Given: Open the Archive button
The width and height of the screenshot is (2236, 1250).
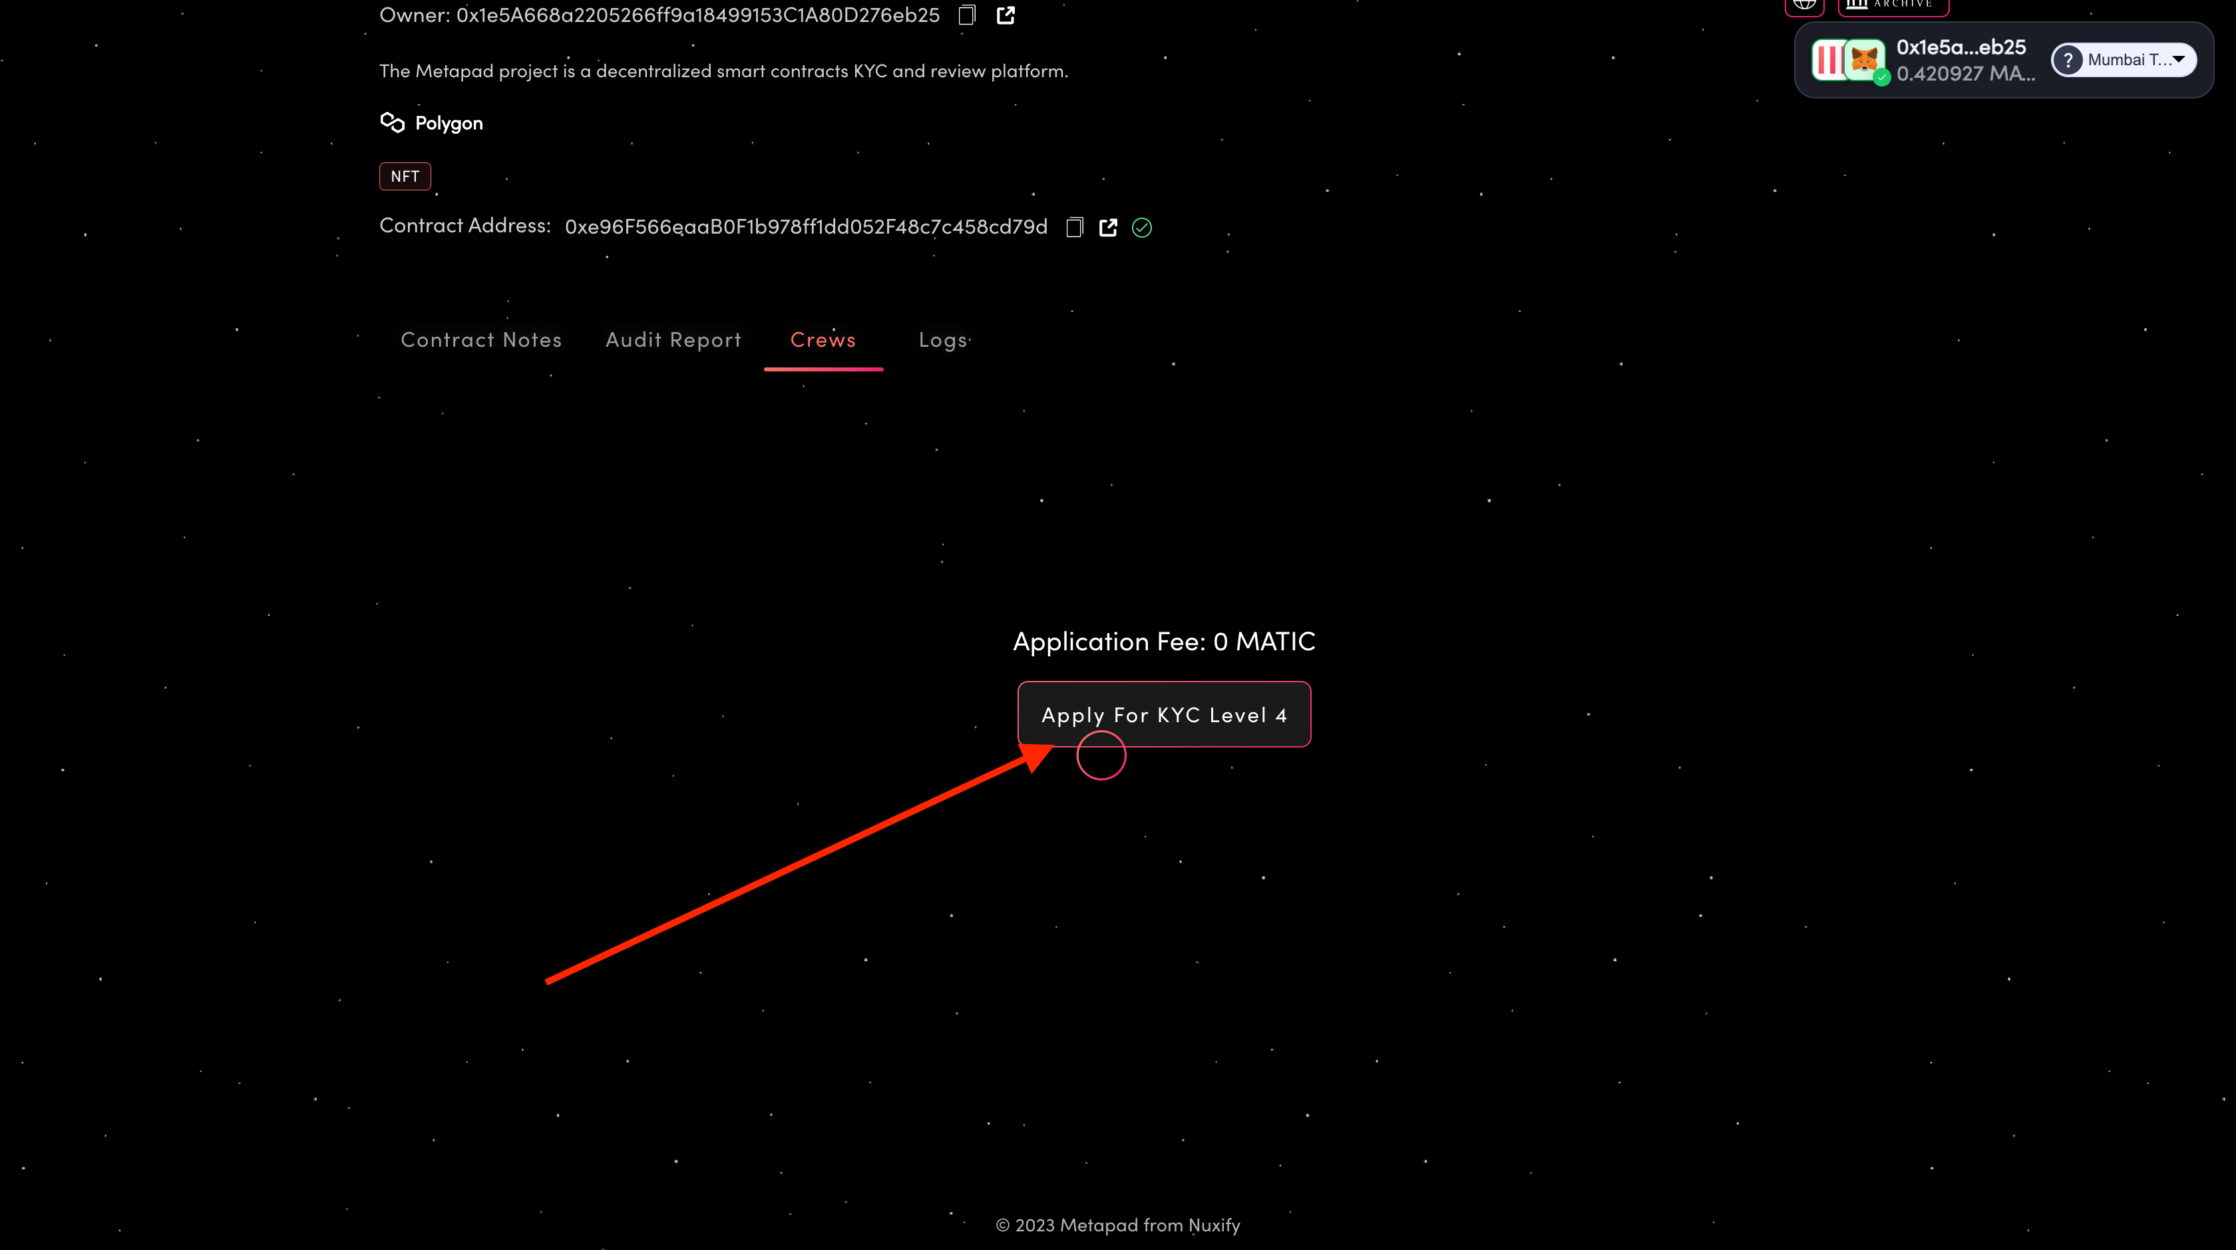Looking at the screenshot, I should pos(1892,5).
